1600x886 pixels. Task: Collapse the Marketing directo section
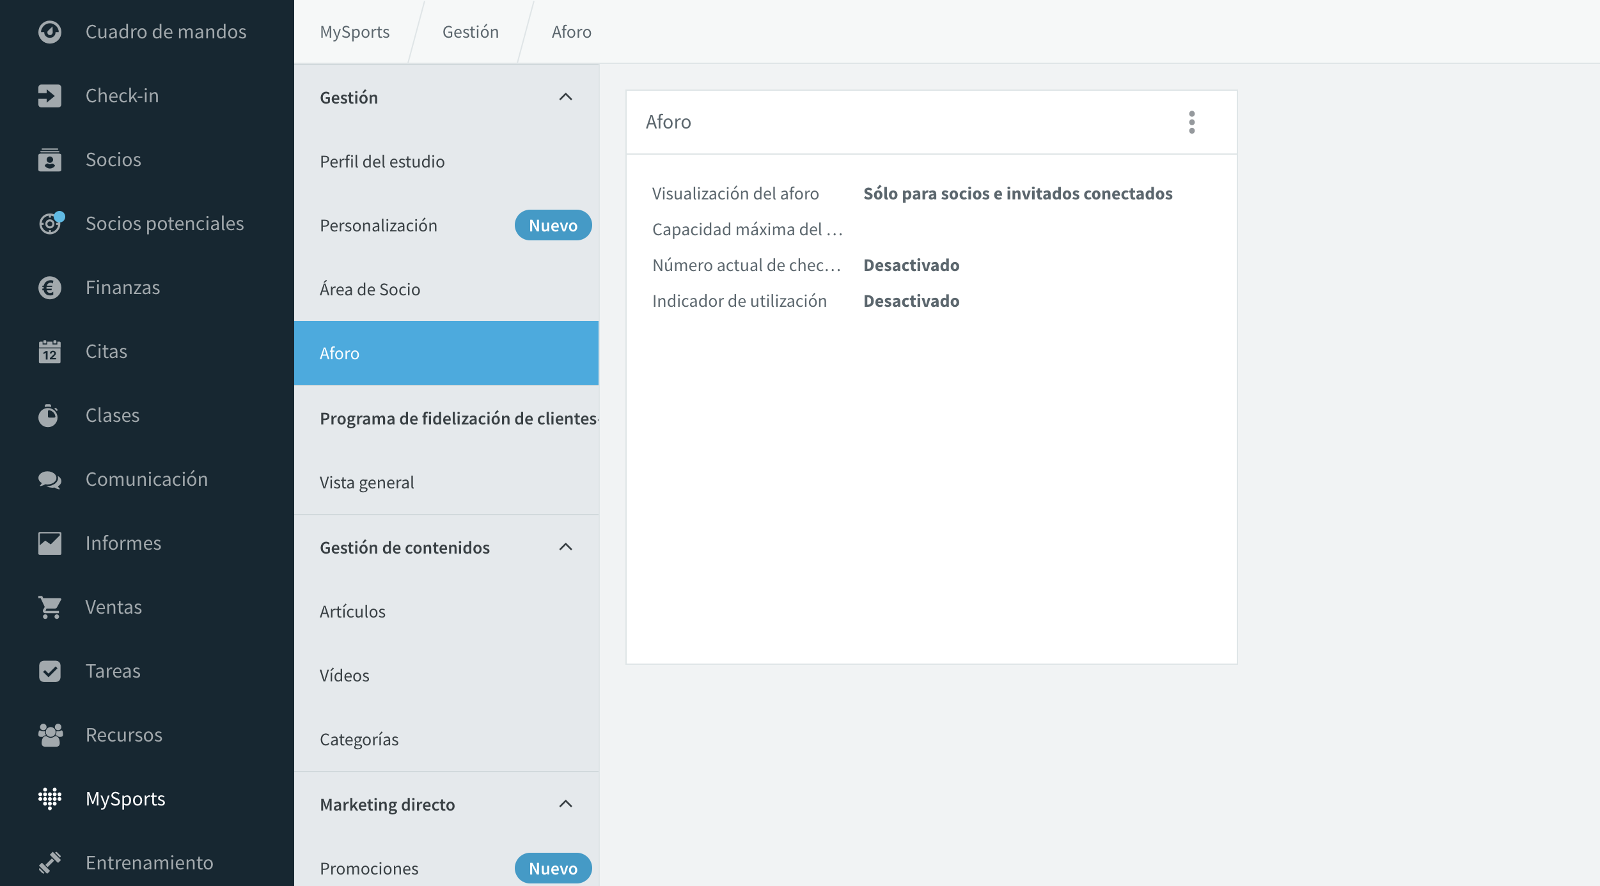565,804
